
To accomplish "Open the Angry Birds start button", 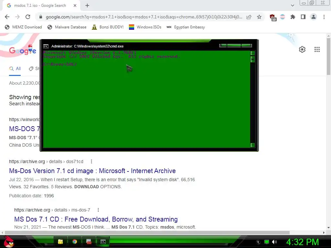I will [x=9, y=242].
